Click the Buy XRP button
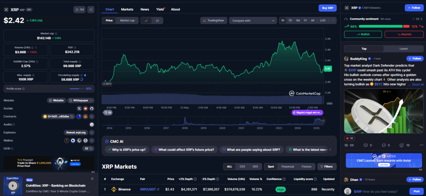This screenshot has width=426, height=196. (327, 8)
